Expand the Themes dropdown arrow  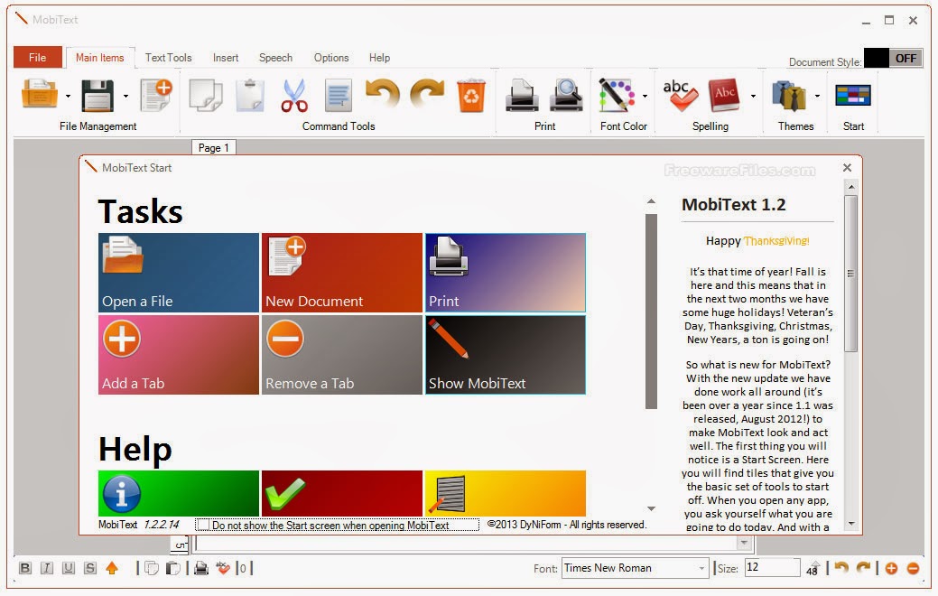pos(817,96)
